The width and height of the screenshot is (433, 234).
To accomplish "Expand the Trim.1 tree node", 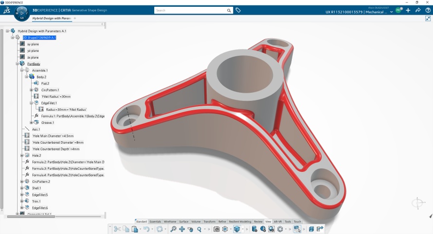I will coord(22,201).
